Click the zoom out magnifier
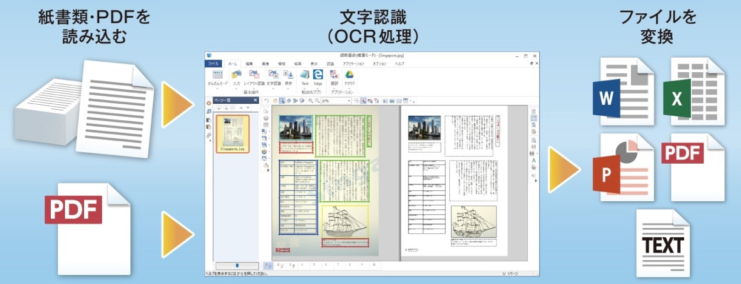741x284 pixels. (317, 101)
